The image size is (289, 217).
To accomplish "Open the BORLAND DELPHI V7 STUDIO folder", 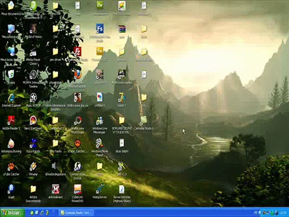I will point(122,120).
